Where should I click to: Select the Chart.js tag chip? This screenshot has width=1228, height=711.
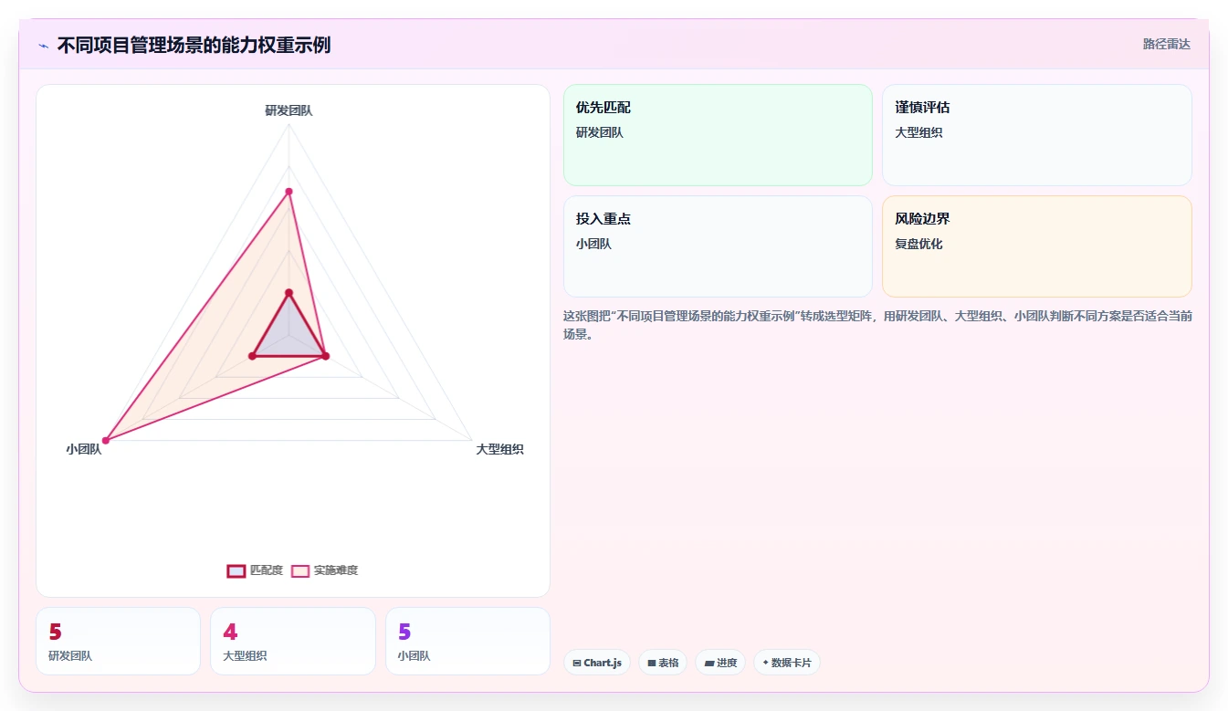pos(597,663)
